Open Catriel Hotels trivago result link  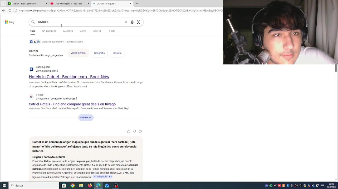click(72, 104)
